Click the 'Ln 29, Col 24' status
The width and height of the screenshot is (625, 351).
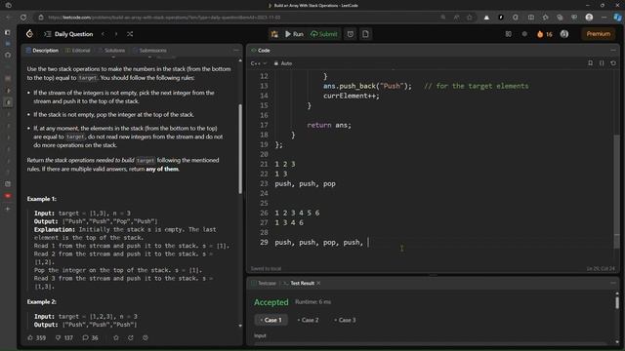pos(601,269)
